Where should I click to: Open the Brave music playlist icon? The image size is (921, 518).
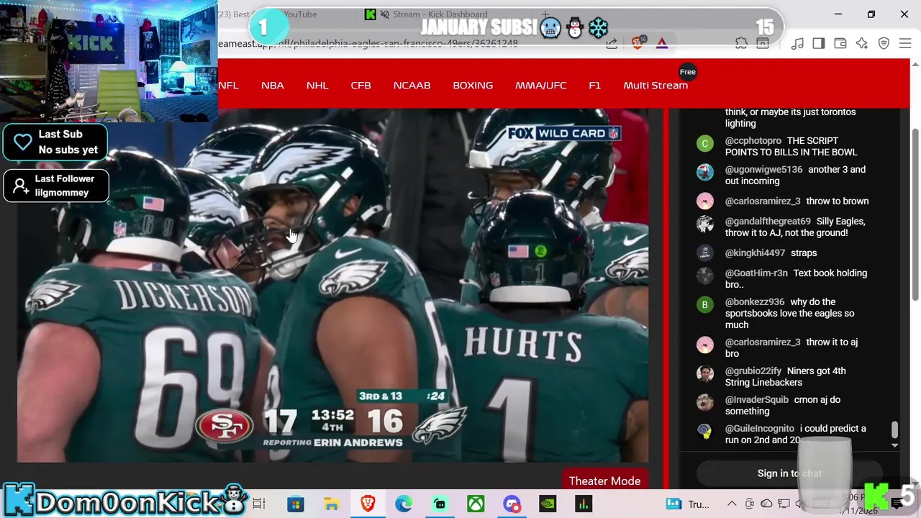point(797,44)
